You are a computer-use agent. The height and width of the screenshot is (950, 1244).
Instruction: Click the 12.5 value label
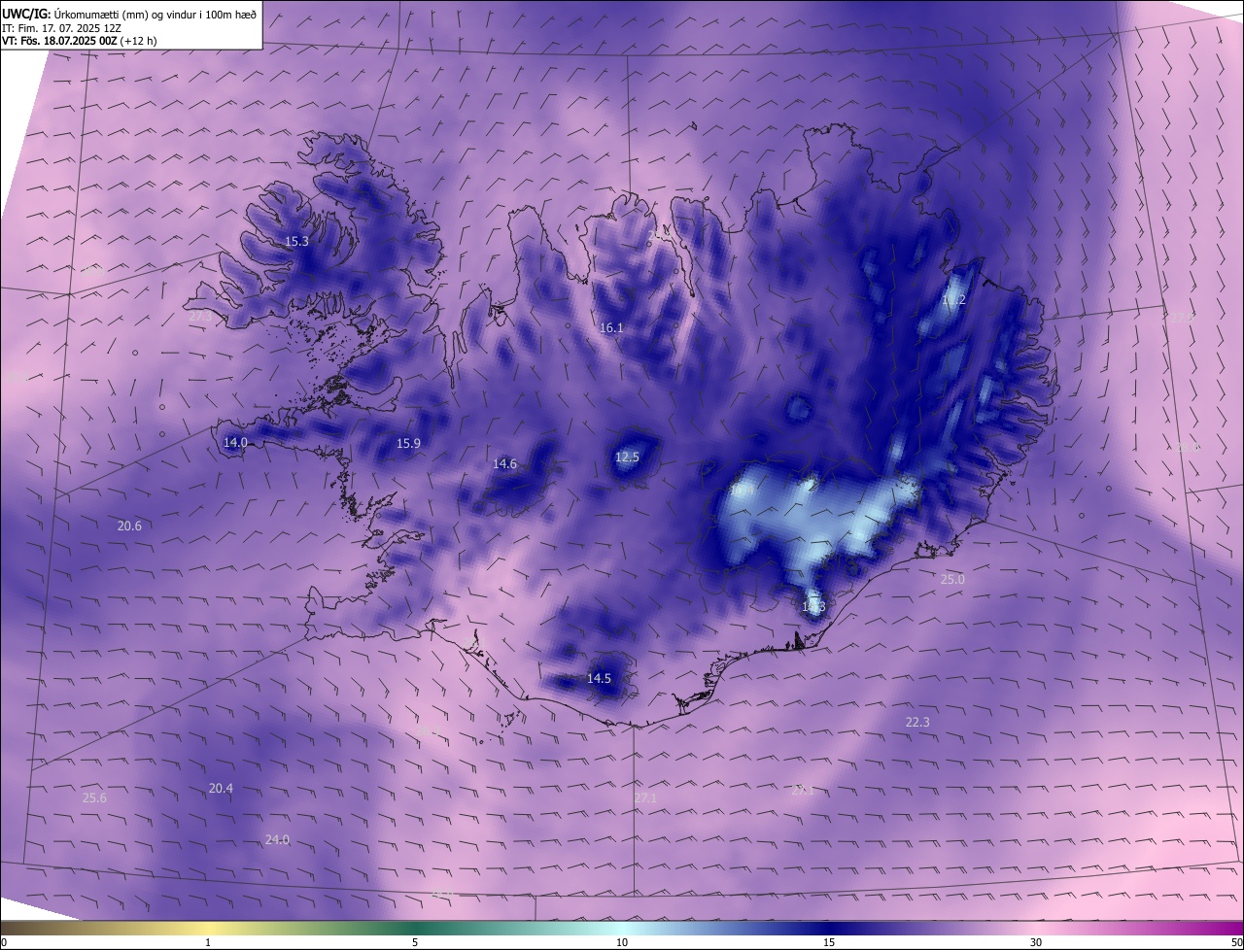(627, 457)
